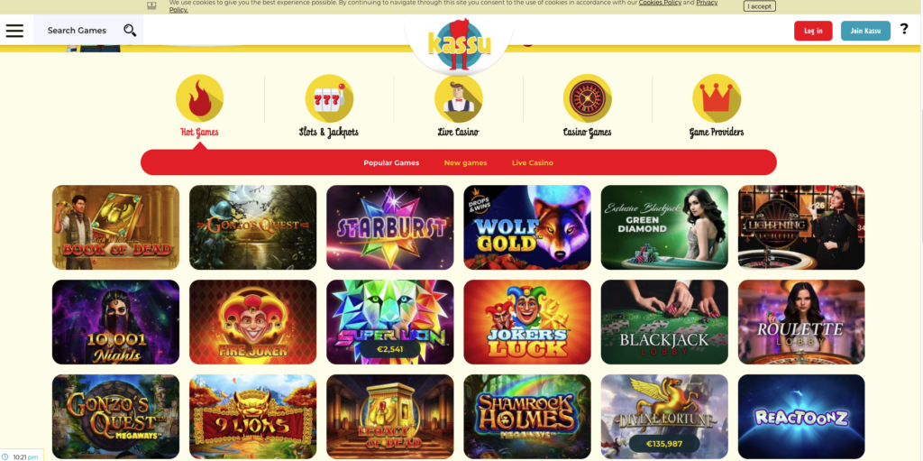Open the question mark help icon
Screen dimensions: 923x461
pos(904,28)
